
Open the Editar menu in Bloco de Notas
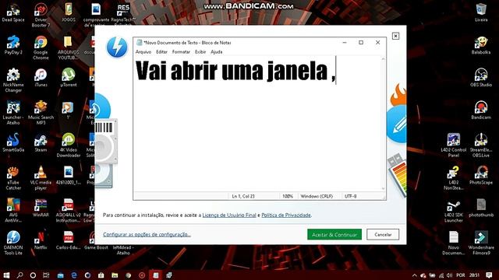tap(161, 52)
